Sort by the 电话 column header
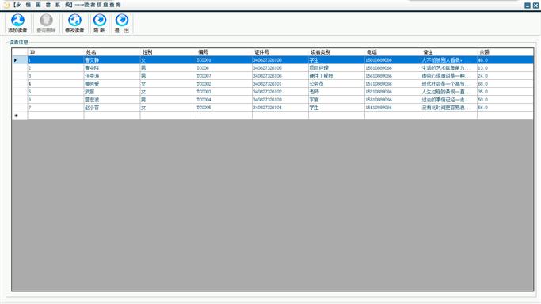 [x=393, y=52]
